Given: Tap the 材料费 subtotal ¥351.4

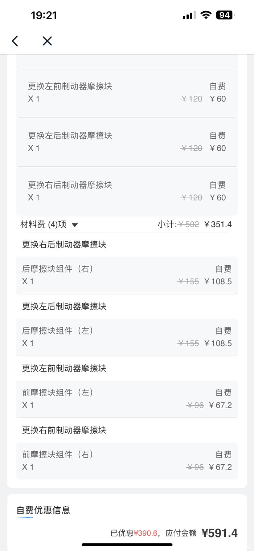Looking at the screenshot, I should (x=218, y=225).
